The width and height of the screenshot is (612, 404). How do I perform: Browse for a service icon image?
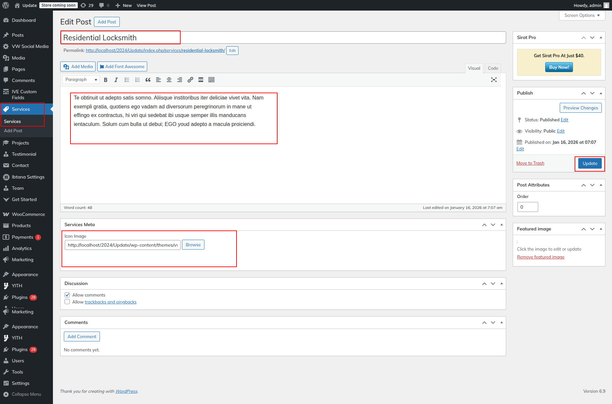click(x=193, y=245)
